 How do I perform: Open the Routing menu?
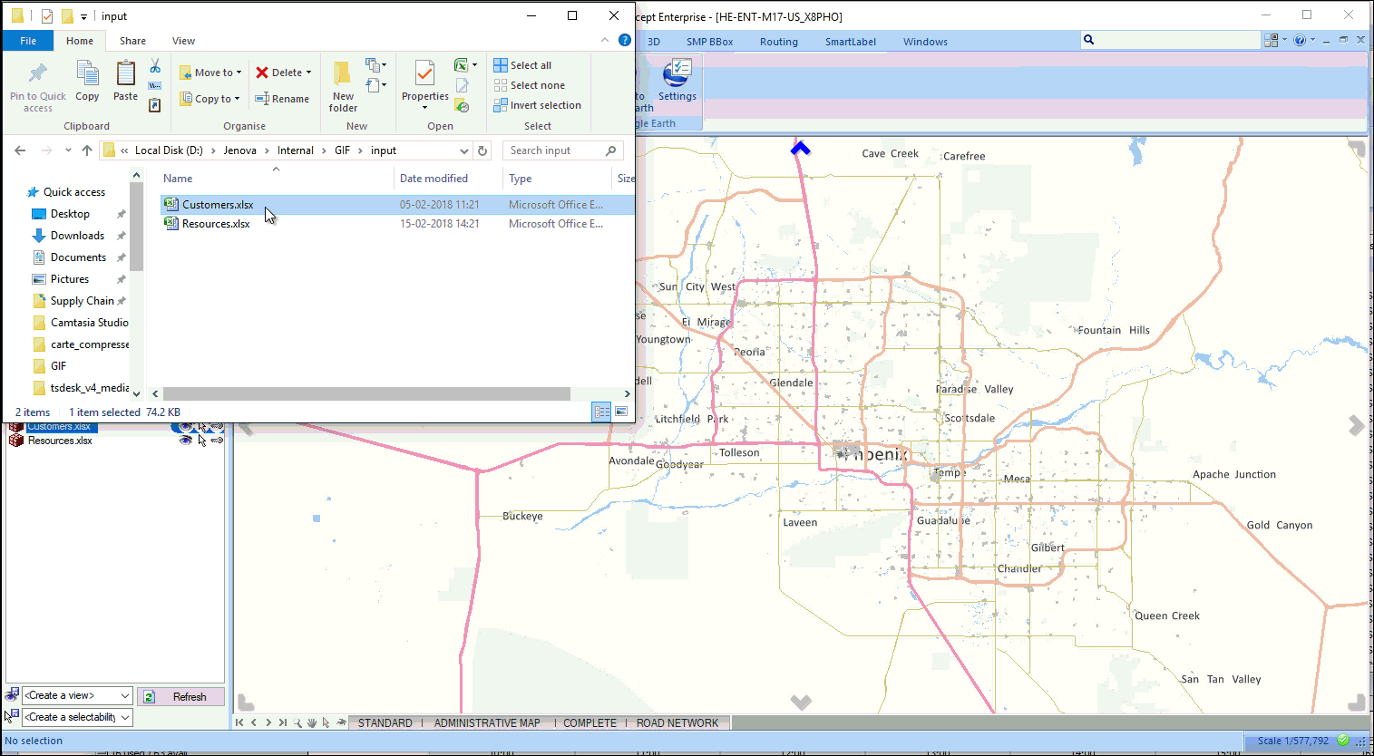[x=778, y=41]
